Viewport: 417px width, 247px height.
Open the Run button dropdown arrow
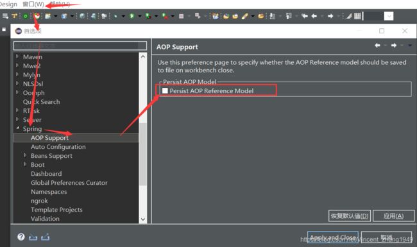point(140,16)
